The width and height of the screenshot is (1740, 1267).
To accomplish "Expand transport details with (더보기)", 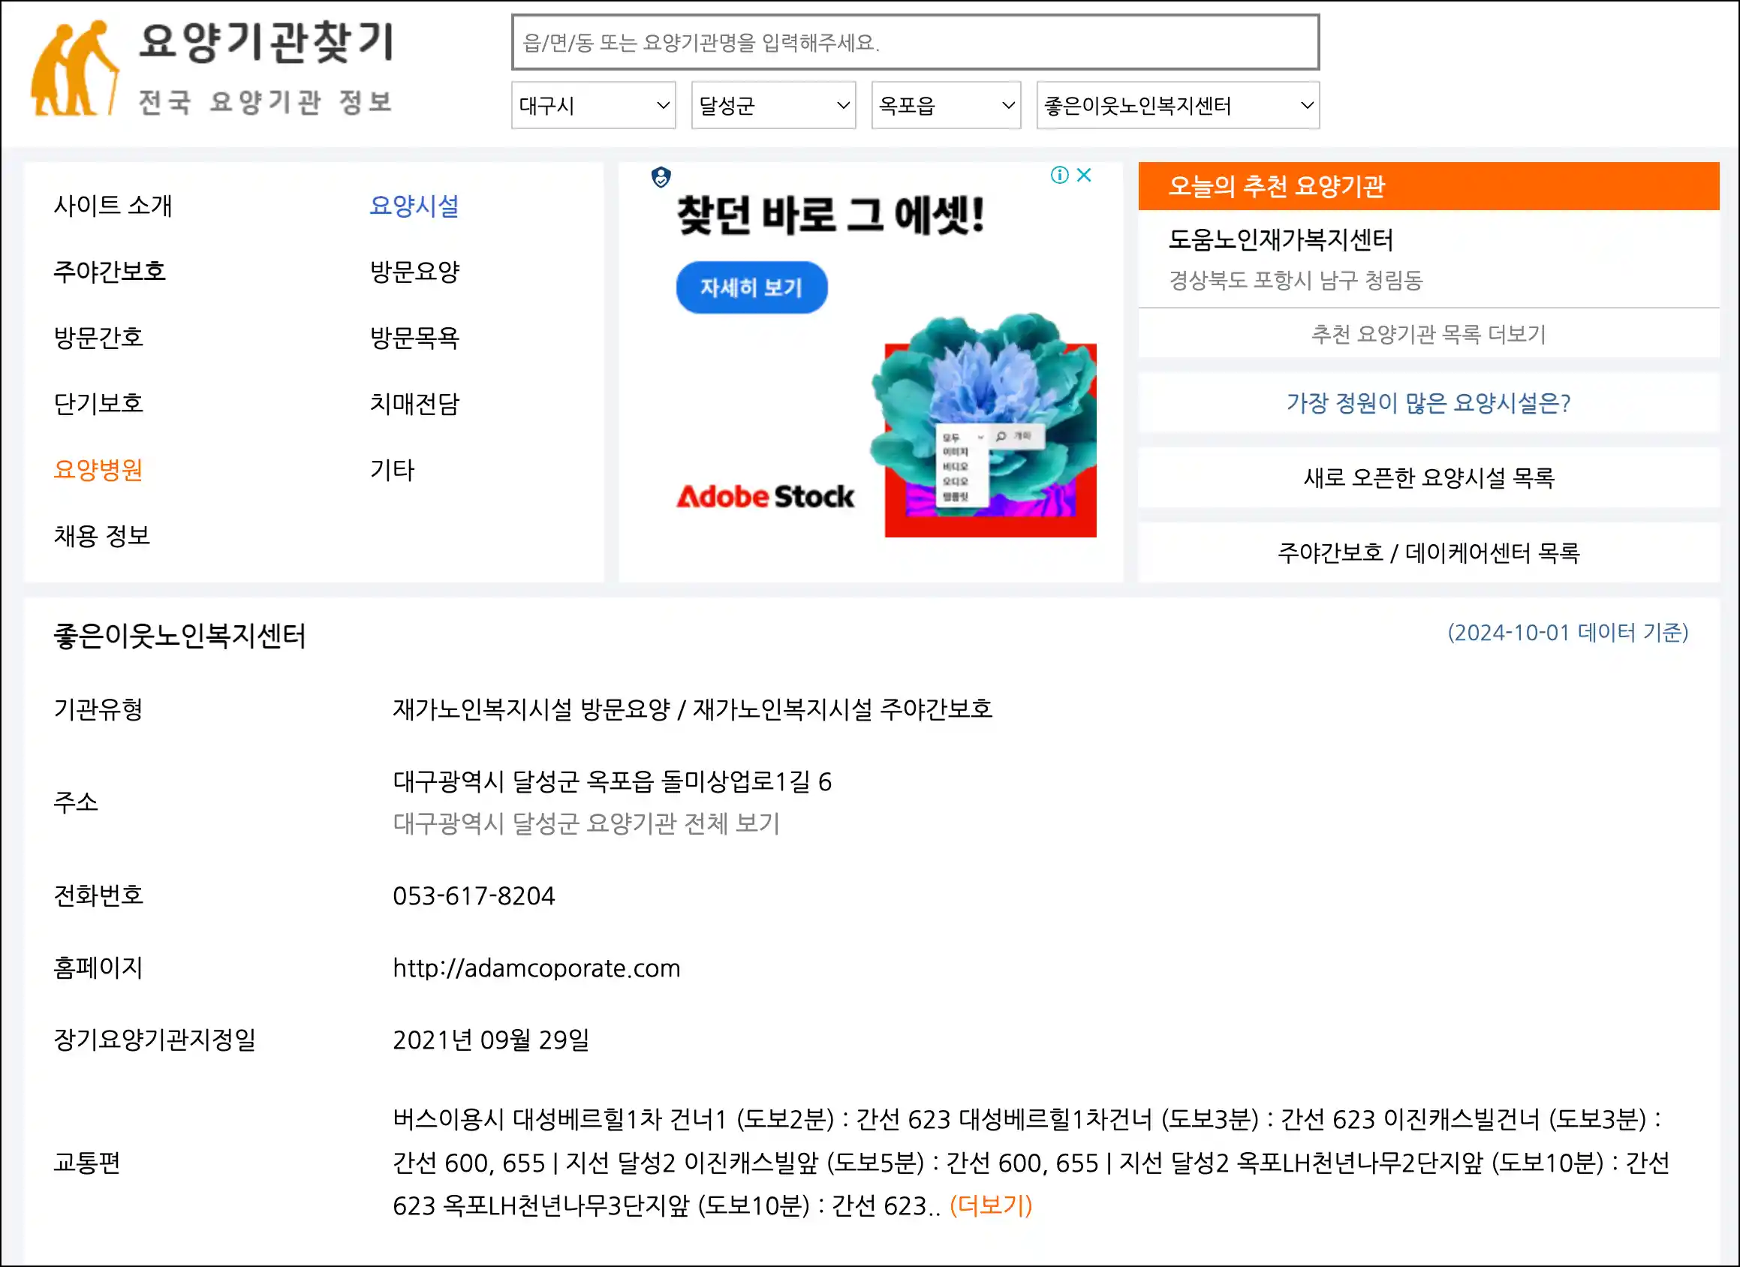I will coord(990,1205).
